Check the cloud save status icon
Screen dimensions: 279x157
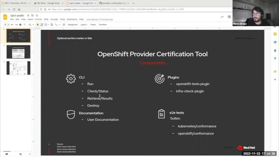pos(37,16)
